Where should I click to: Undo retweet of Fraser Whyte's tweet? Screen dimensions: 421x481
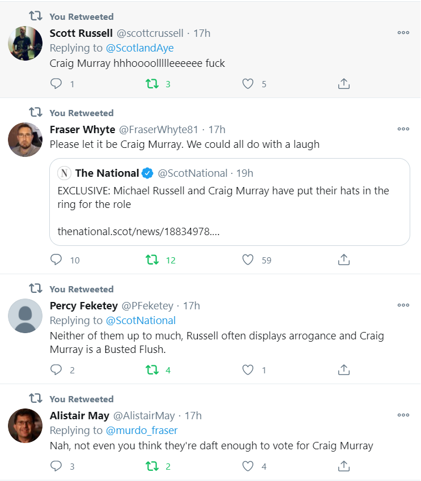[152, 260]
